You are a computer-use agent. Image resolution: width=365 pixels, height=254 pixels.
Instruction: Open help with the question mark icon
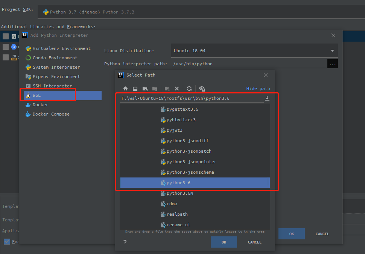coord(125,242)
